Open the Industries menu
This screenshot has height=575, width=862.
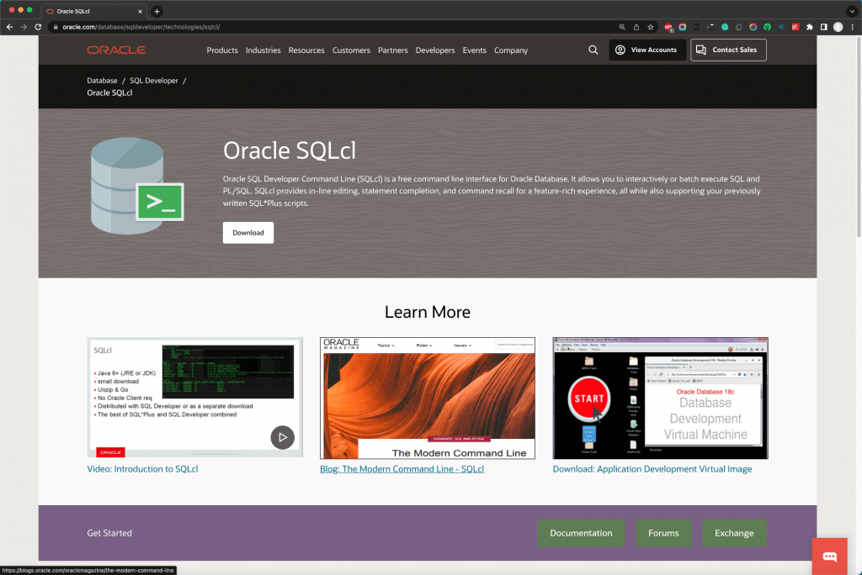pos(263,50)
